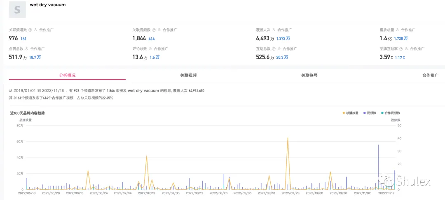
Task: Click the blue 1.17% partnered engagement rate
Action: pos(400,57)
